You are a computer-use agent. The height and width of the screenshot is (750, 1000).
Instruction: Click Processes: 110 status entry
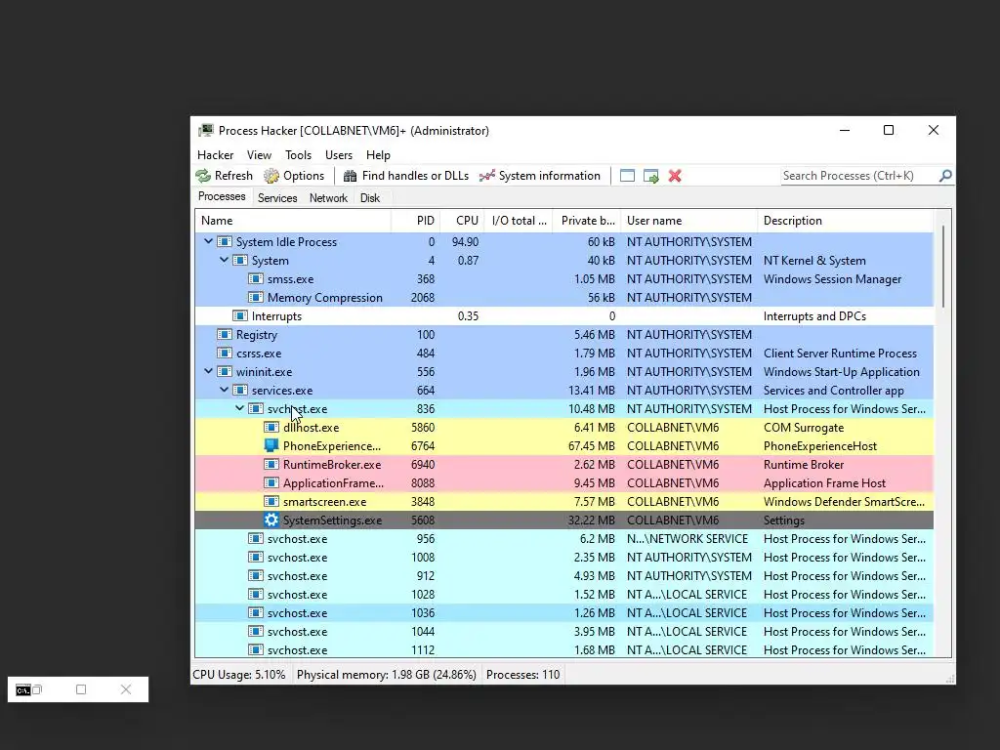point(523,675)
